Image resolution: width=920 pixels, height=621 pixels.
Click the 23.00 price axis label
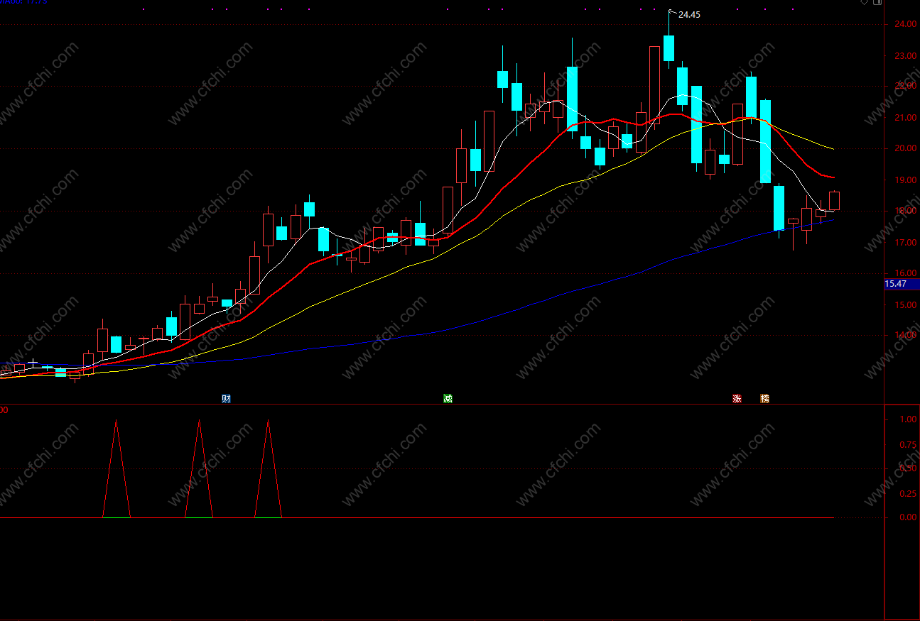[905, 55]
